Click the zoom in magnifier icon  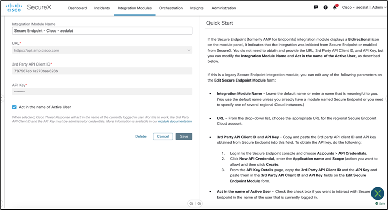click(199, 204)
